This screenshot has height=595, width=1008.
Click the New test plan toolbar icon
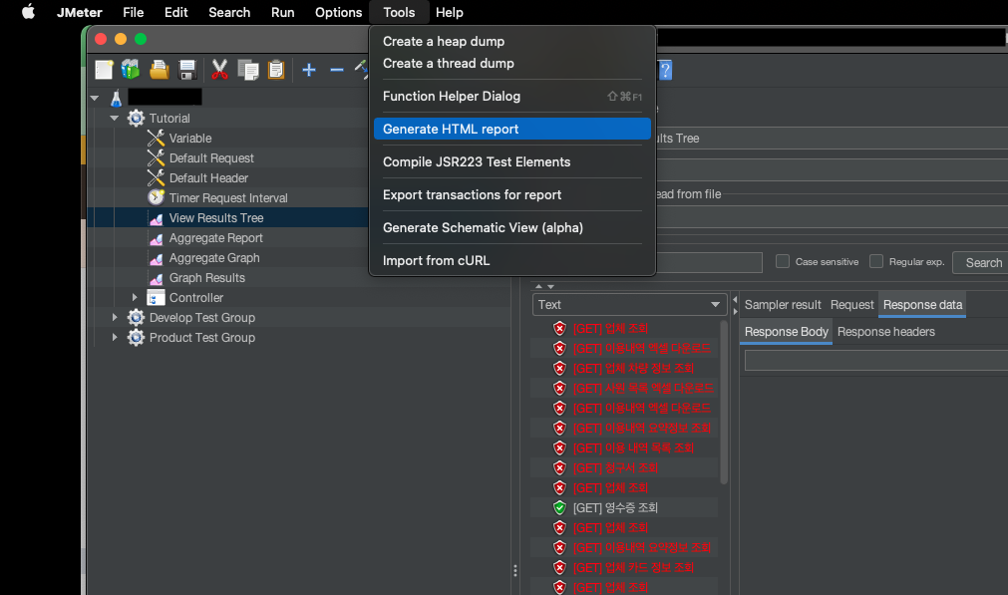104,70
